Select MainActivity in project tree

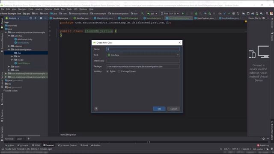click(23, 43)
